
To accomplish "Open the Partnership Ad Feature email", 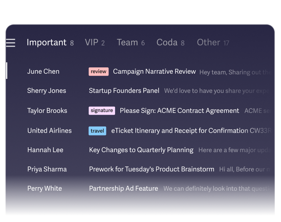I will 123,189.
